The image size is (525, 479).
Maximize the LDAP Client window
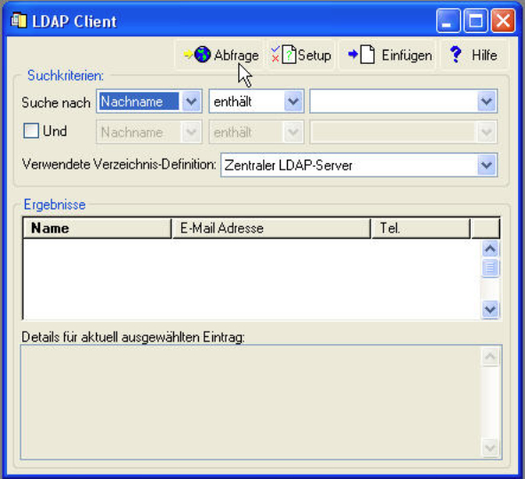click(475, 21)
